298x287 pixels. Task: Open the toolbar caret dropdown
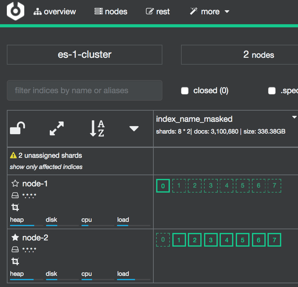tap(134, 129)
